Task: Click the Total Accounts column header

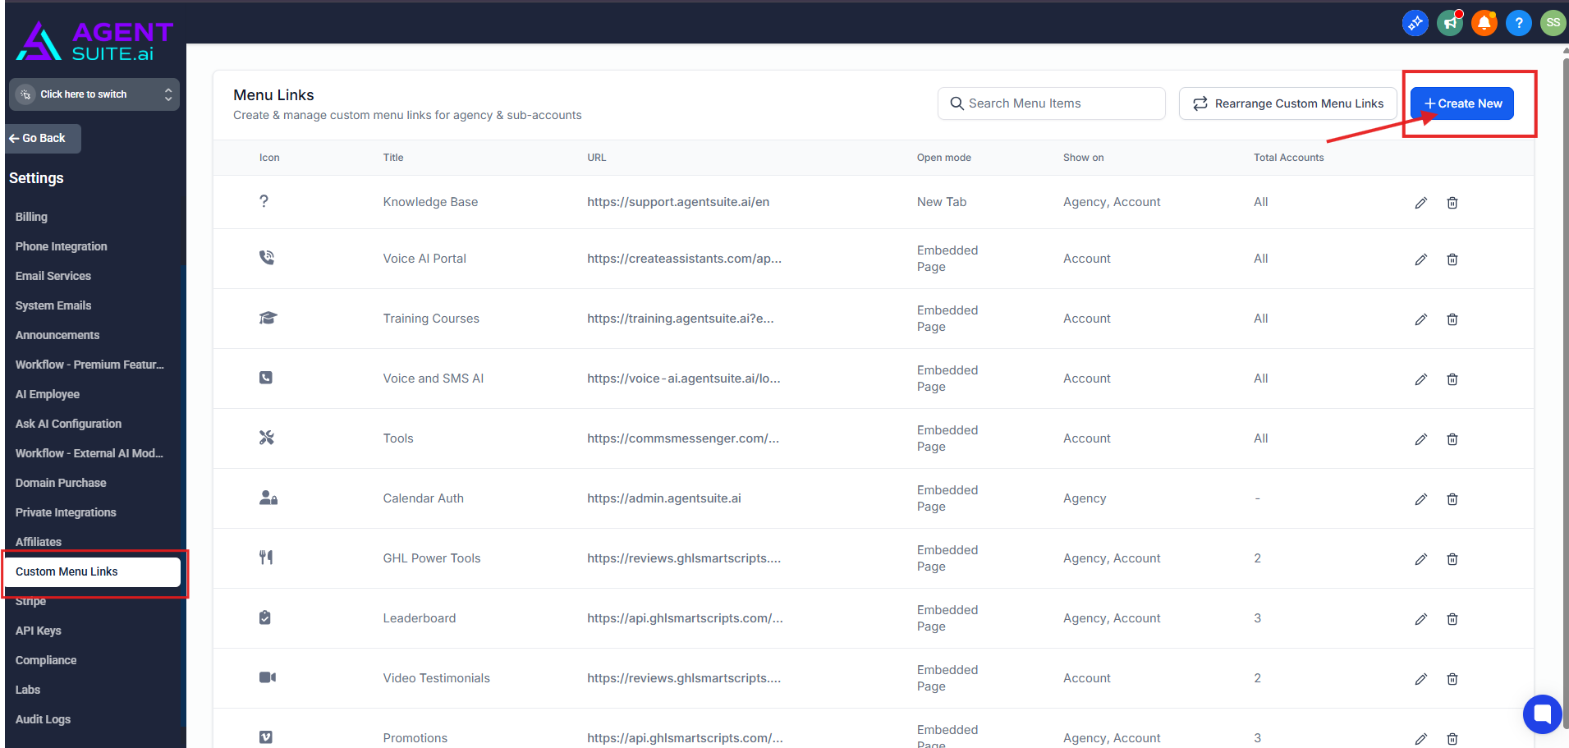Action: (x=1289, y=158)
